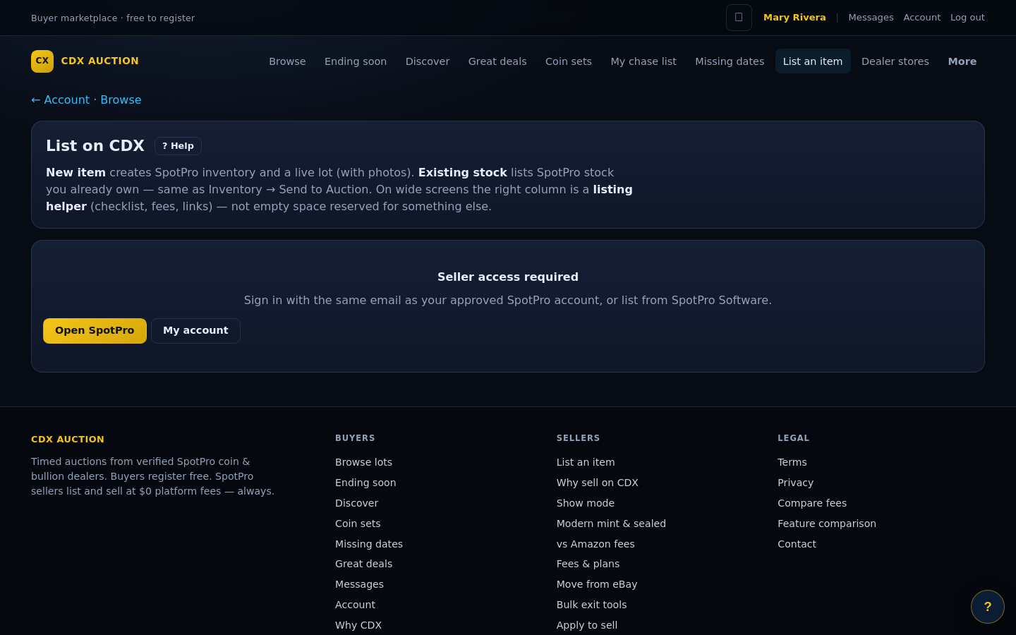Open the Compare fees footer link

[812, 503]
